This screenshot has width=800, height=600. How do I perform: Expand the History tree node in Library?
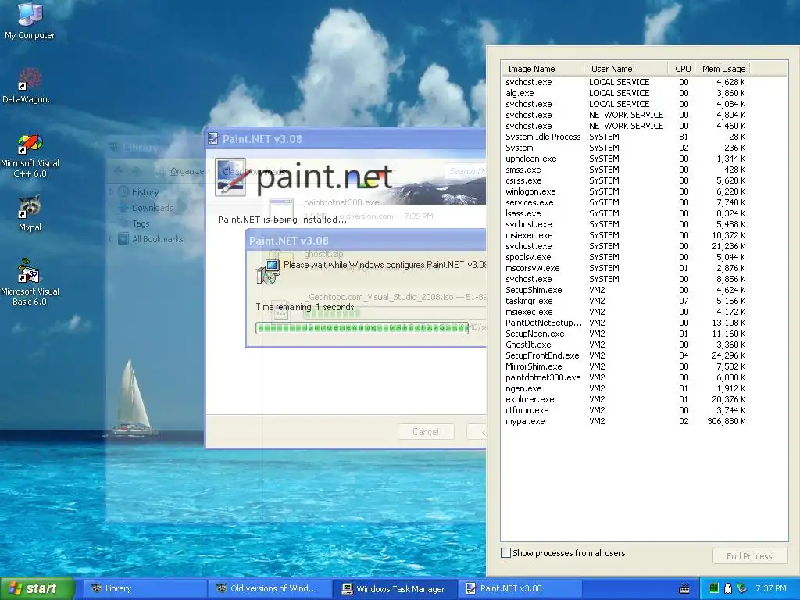pyautogui.click(x=112, y=192)
